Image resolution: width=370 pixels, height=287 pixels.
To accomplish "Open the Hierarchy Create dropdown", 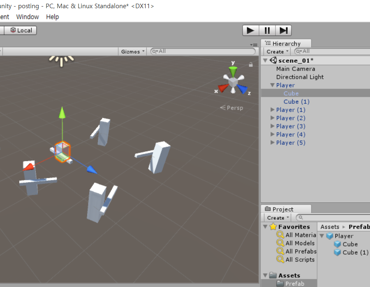I will [x=277, y=52].
